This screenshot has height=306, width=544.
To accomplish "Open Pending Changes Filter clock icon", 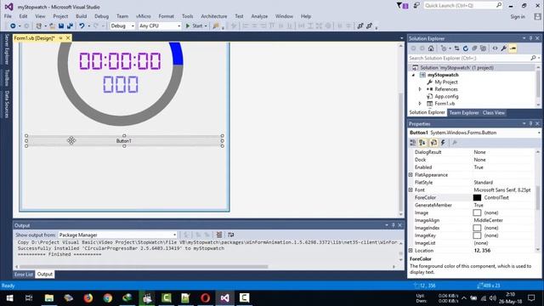I will pyautogui.click(x=444, y=48).
